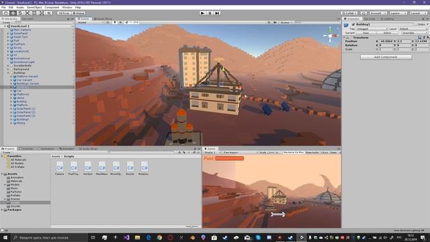Open the Layout dropdown
Screen dimensions: 430x242
point(418,13)
